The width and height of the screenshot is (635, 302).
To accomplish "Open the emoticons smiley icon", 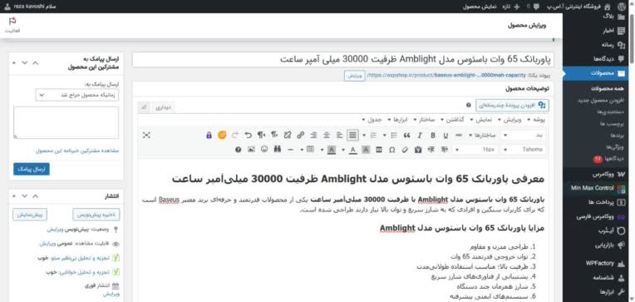I will (x=264, y=150).
